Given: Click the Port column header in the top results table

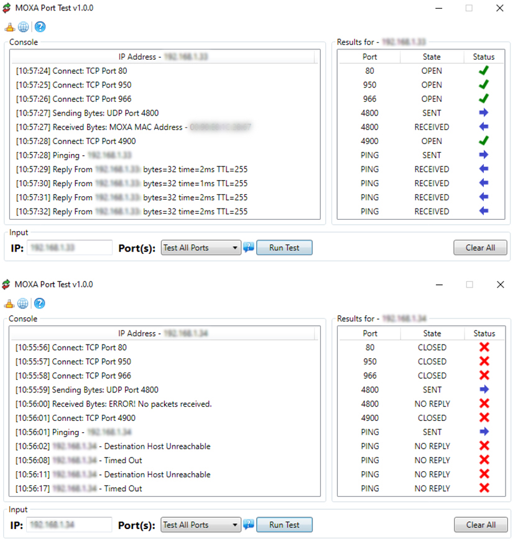Looking at the screenshot, I should 369,56.
